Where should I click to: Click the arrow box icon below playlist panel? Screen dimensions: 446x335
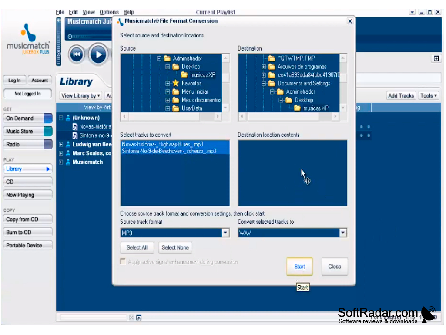tap(436, 58)
